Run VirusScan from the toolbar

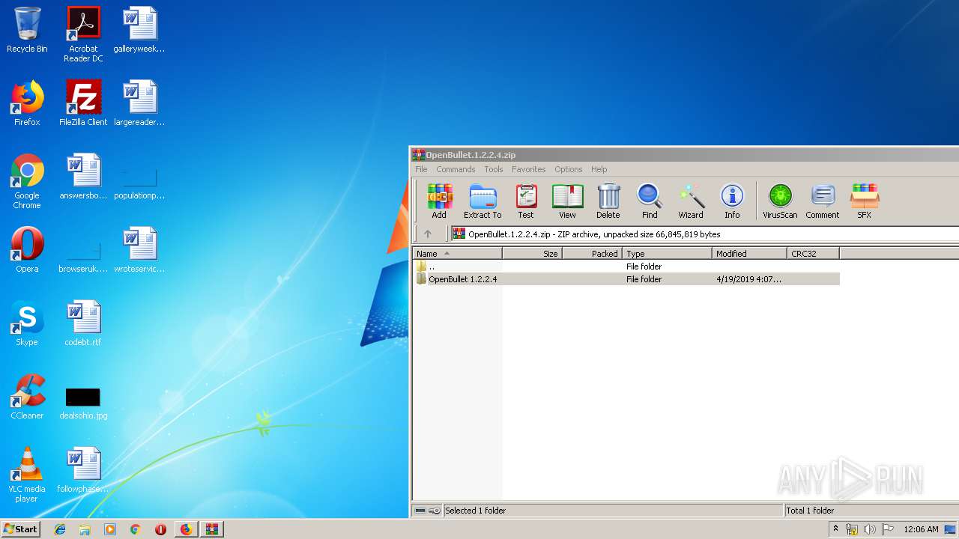(780, 201)
